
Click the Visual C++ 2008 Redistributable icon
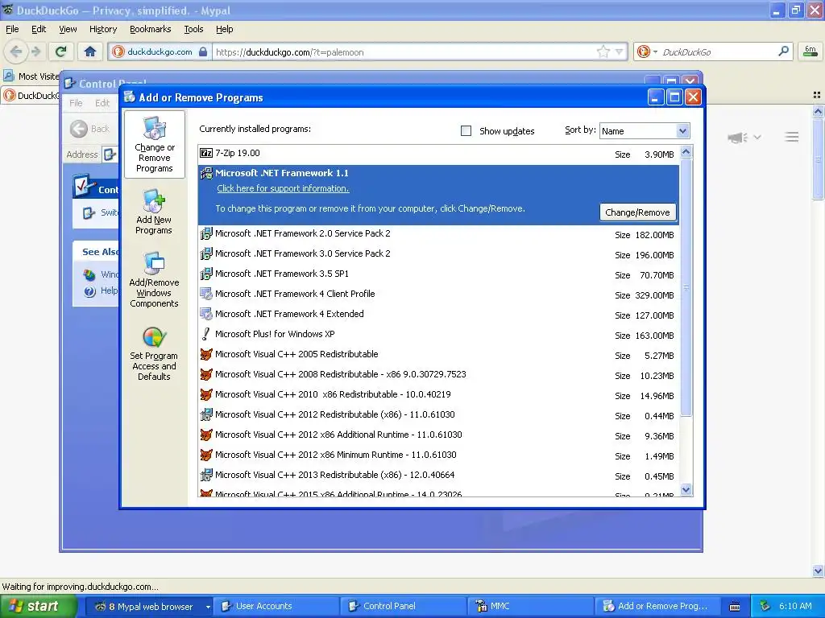206,374
